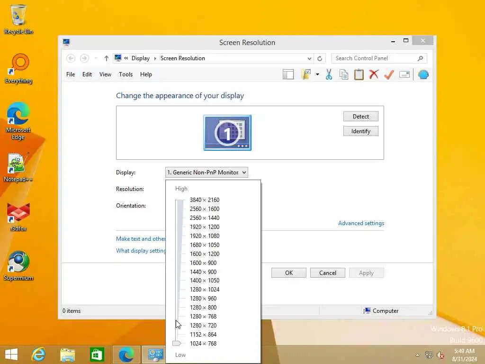The height and width of the screenshot is (364, 485).
Task: Open Microsoft Edge desktop shortcut
Action: point(18,121)
